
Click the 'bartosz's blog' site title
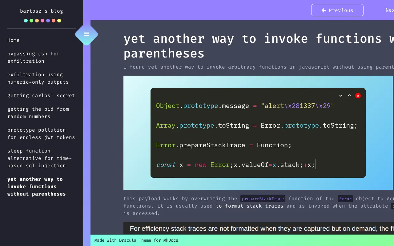[42, 11]
